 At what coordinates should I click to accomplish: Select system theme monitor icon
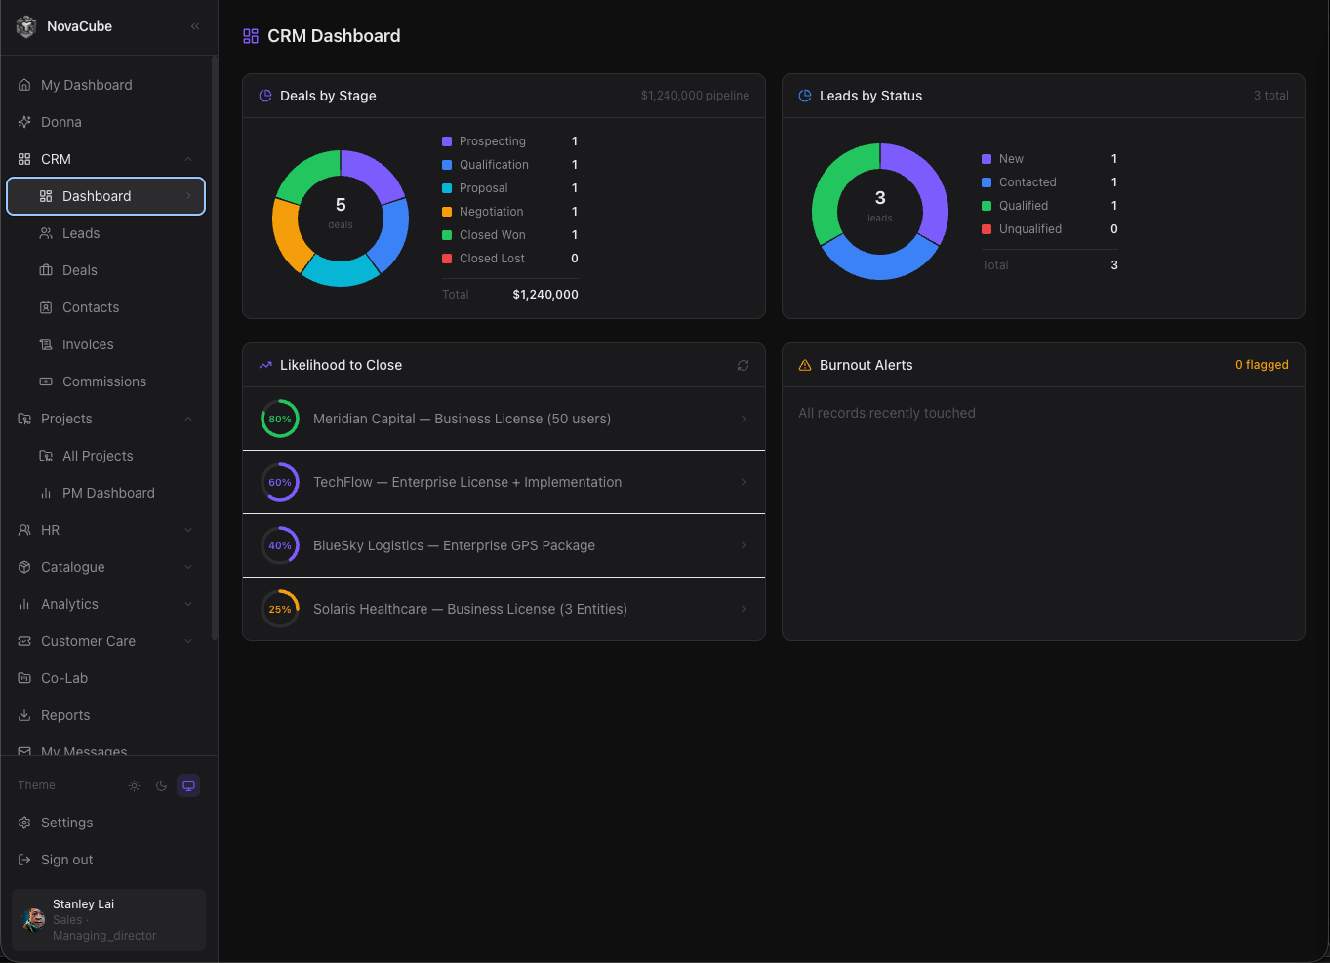[x=188, y=785]
